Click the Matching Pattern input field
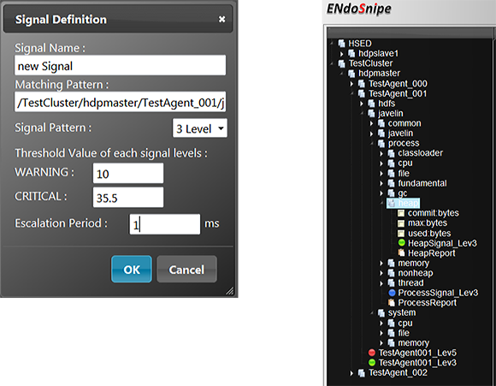The width and height of the screenshot is (496, 386). pyautogui.click(x=121, y=102)
